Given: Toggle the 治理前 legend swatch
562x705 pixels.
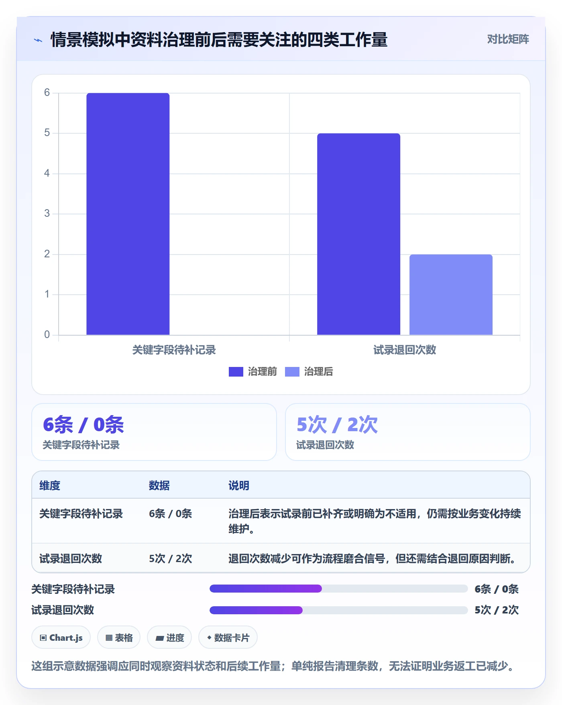Looking at the screenshot, I should tap(236, 372).
